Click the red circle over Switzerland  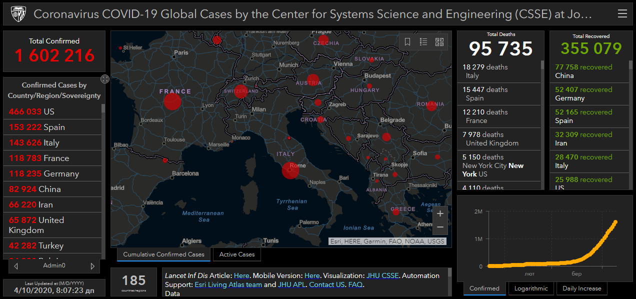click(241, 91)
